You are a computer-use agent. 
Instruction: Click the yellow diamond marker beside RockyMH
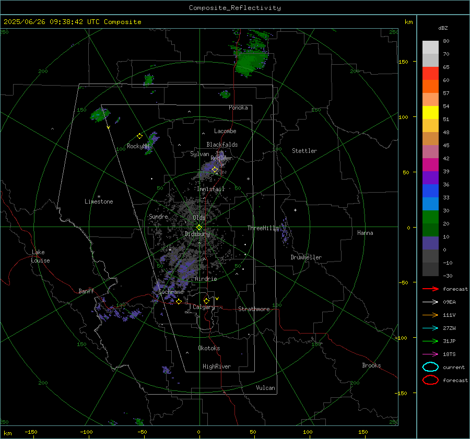coord(139,136)
